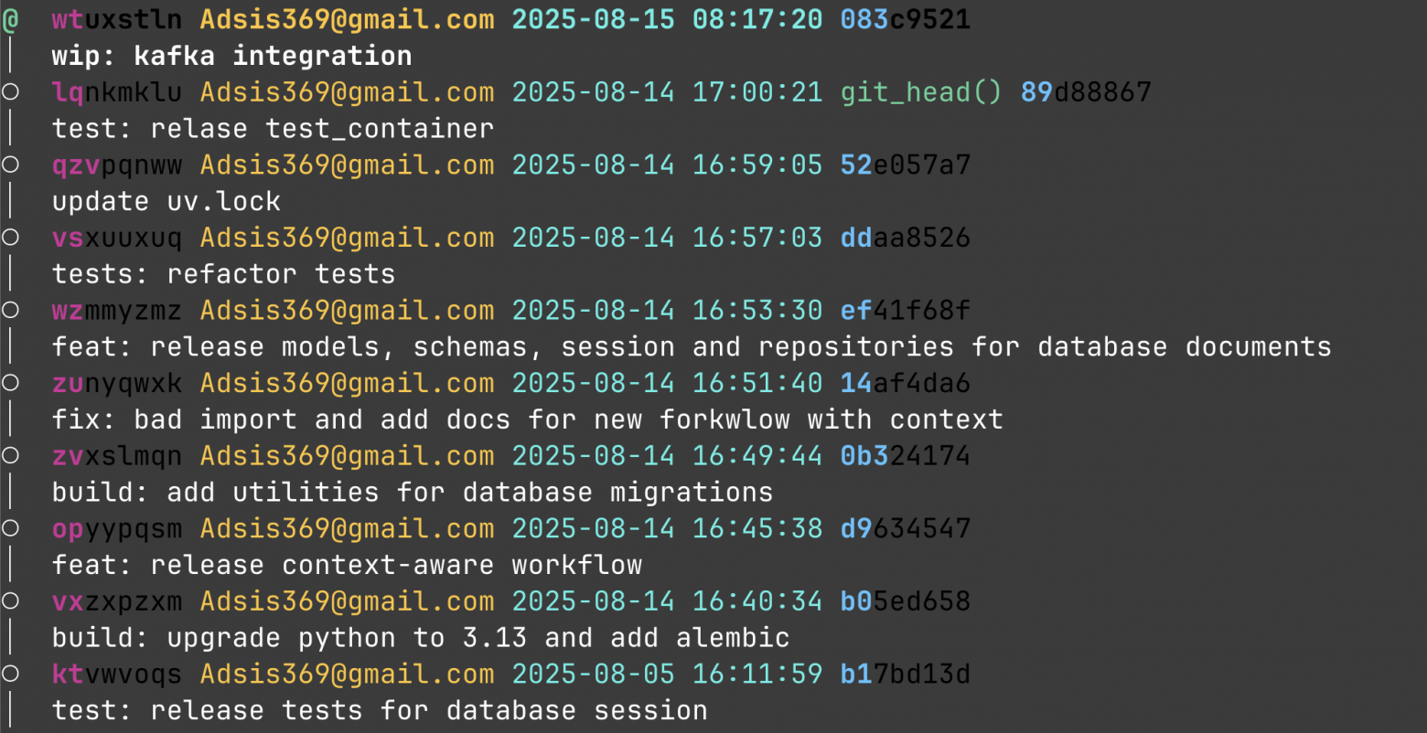The image size is (1427, 733).
Task: Click change ID wtuxstln
Action: point(116,19)
